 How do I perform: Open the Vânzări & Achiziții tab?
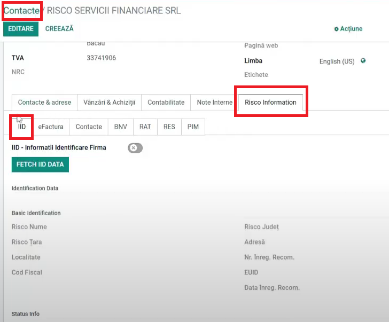coord(109,103)
